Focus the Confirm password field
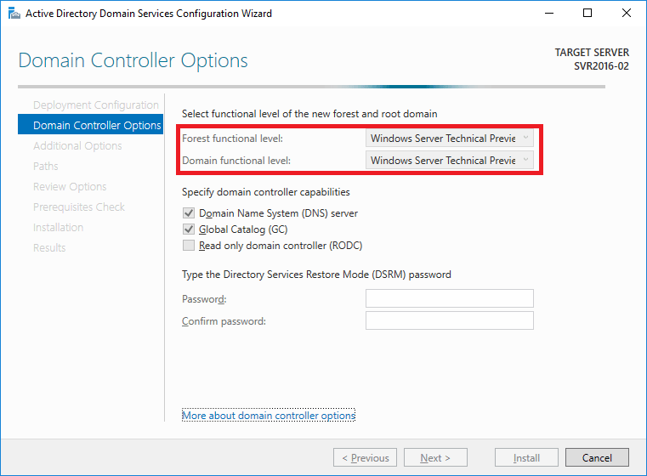Image resolution: width=647 pixels, height=476 pixels. [450, 320]
